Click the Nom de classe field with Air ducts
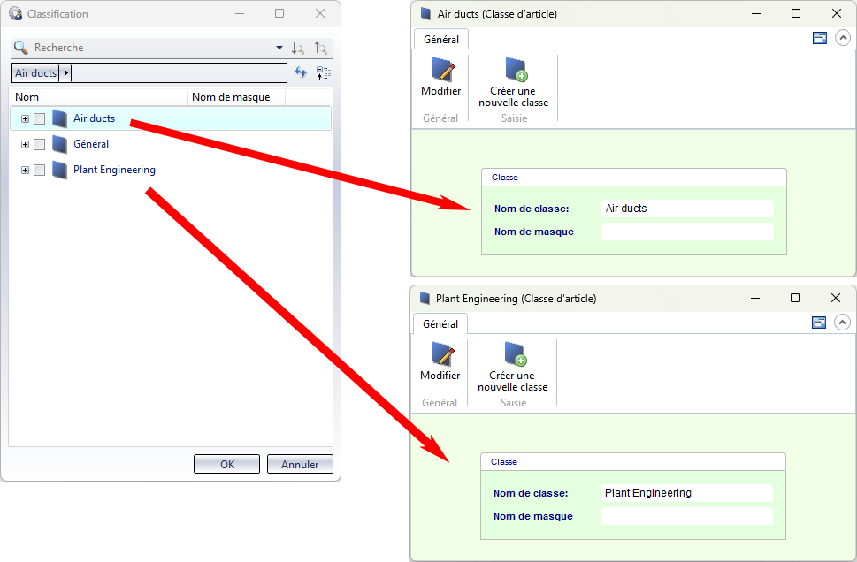The width and height of the screenshot is (857, 562). coord(687,209)
